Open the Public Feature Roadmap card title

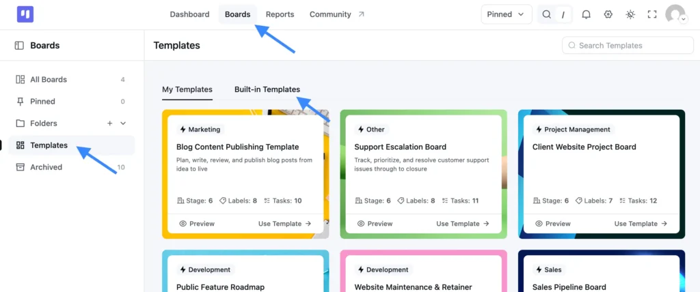pos(221,287)
